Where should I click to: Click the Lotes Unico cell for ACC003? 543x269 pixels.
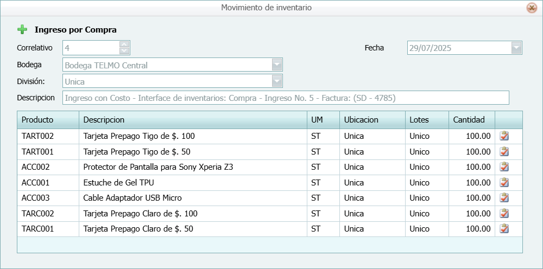coord(427,198)
